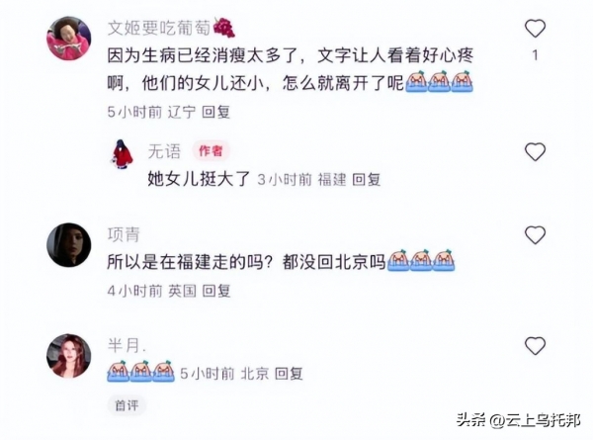Like 项青's comment with the heart
This screenshot has height=440, width=593.
coord(535,235)
